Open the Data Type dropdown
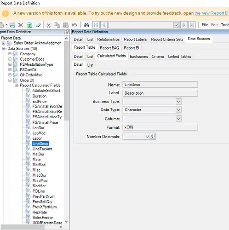 tap(178, 110)
